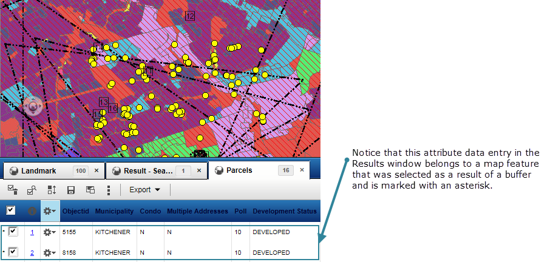
Task: Click the select-all results toolbar icon
Action: coord(13,190)
